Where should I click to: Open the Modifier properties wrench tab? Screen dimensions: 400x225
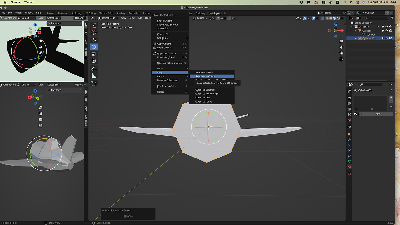pos(349,140)
